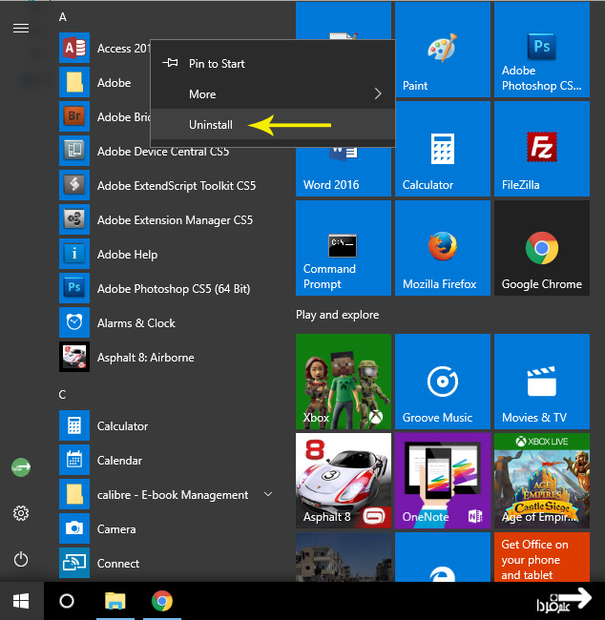Viewport: 605px width, 620px height.
Task: Open the hamburger menu at top left
Action: point(20,29)
